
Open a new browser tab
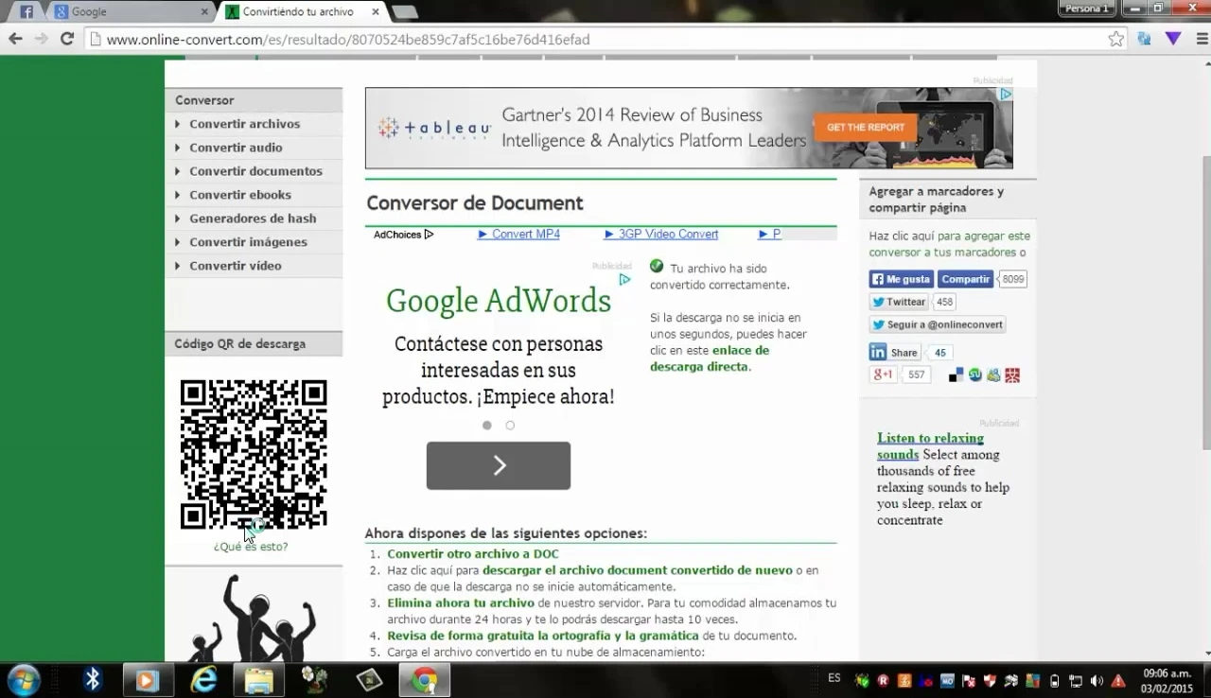(x=405, y=12)
